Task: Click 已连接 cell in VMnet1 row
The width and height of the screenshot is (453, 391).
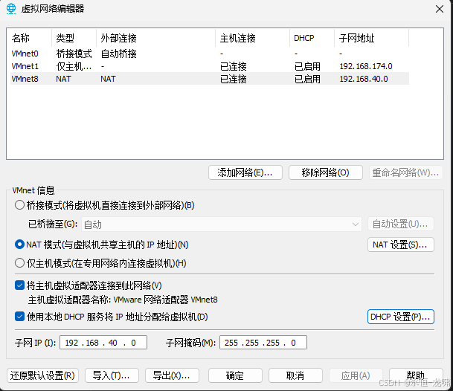Action: 234,66
